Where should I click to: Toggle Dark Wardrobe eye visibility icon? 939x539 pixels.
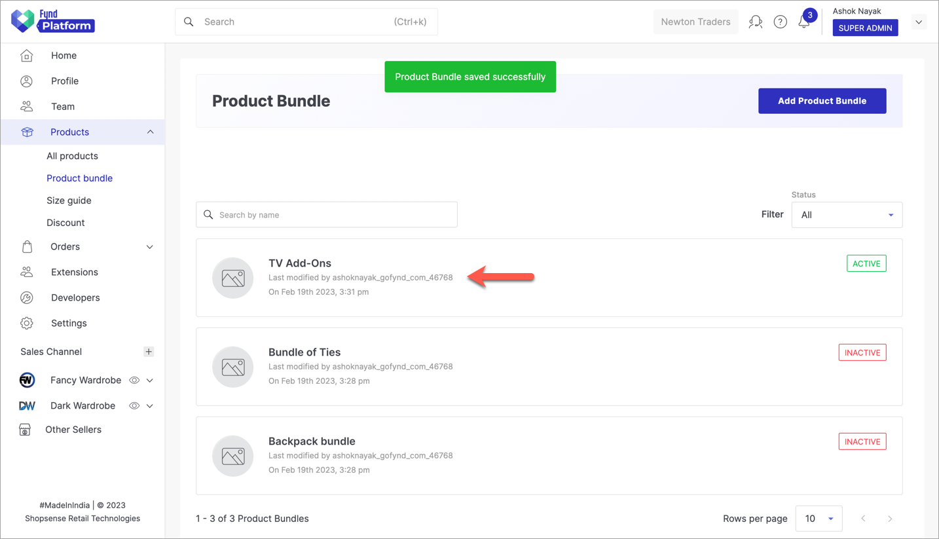click(134, 405)
